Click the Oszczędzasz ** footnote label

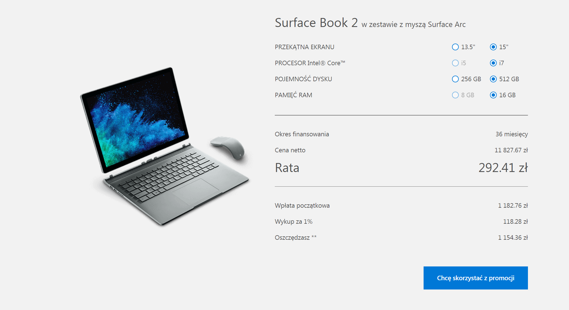pyautogui.click(x=296, y=237)
